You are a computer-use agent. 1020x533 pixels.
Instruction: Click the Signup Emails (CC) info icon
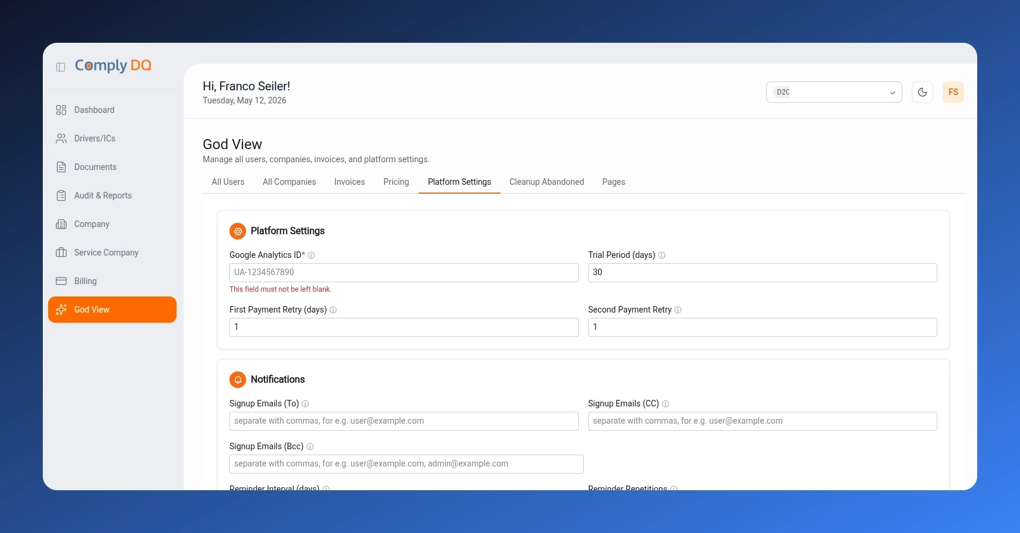[x=665, y=404]
